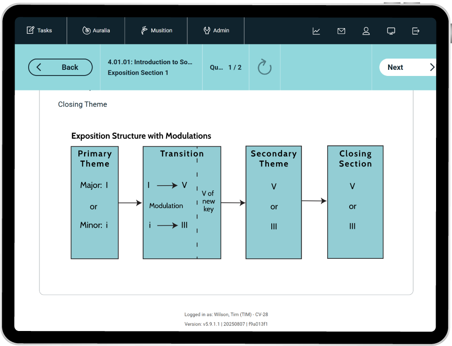Open the Auralia tab

96,30
